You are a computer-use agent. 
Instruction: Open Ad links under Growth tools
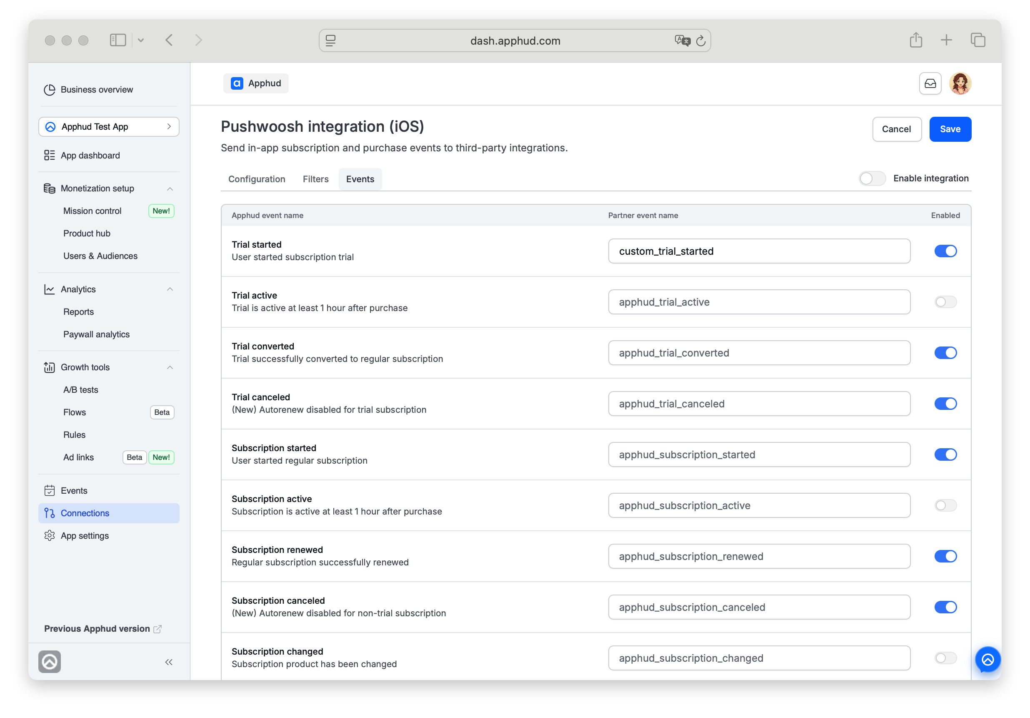pos(78,457)
